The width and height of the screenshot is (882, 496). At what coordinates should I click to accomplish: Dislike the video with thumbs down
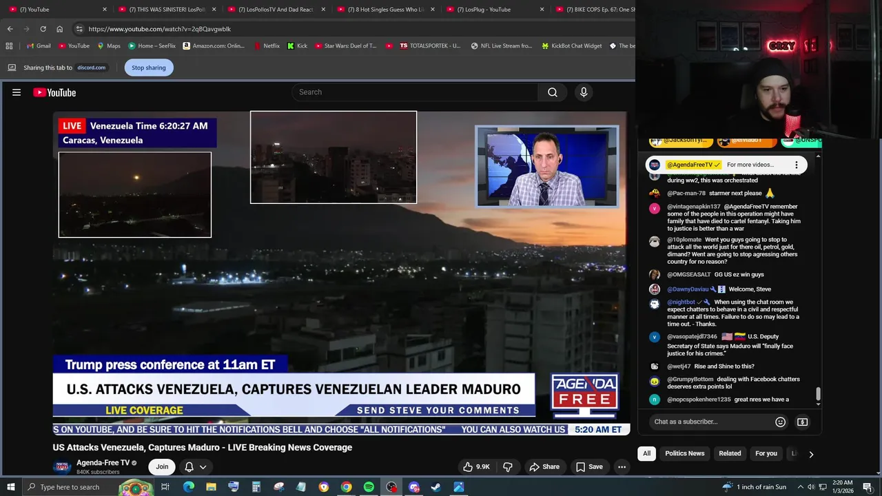508,466
